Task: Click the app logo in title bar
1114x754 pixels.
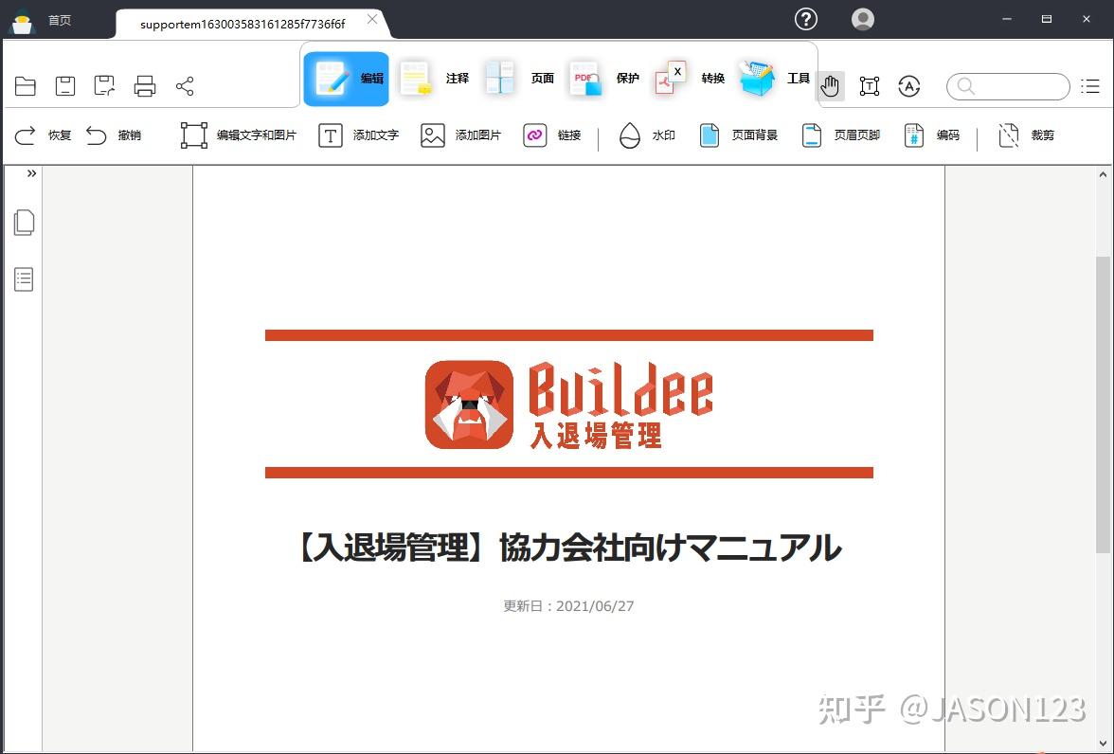Action: 23,22
